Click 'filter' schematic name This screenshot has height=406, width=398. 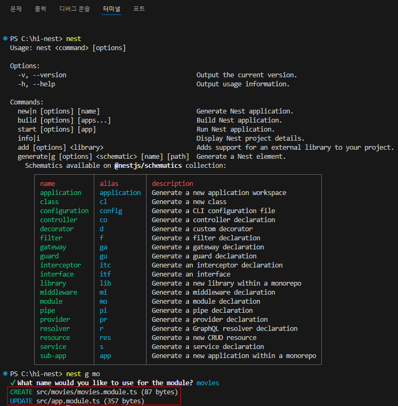pyautogui.click(x=51, y=238)
